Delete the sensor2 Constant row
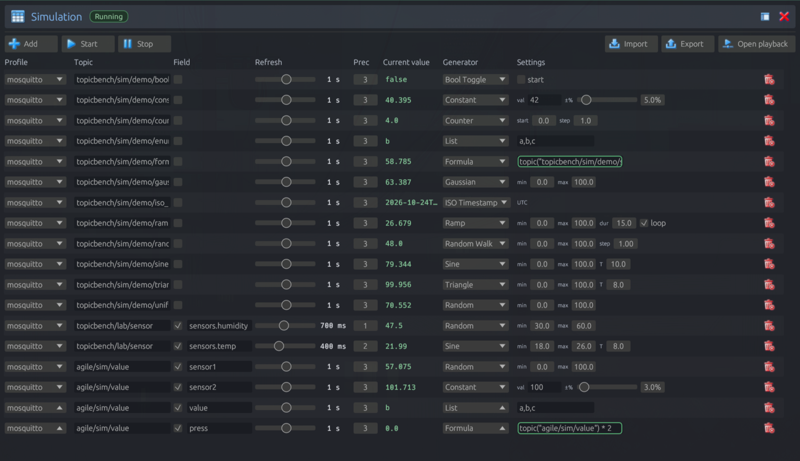This screenshot has width=800, height=461. click(x=769, y=387)
